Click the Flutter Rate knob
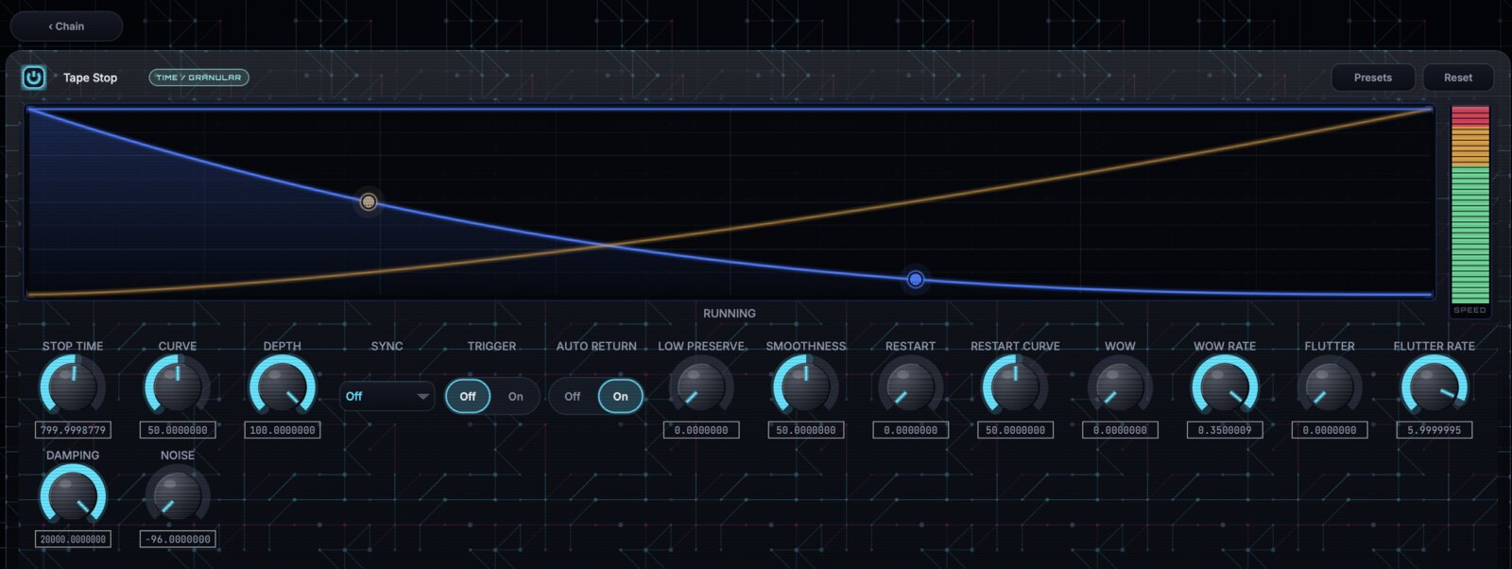 (1435, 387)
